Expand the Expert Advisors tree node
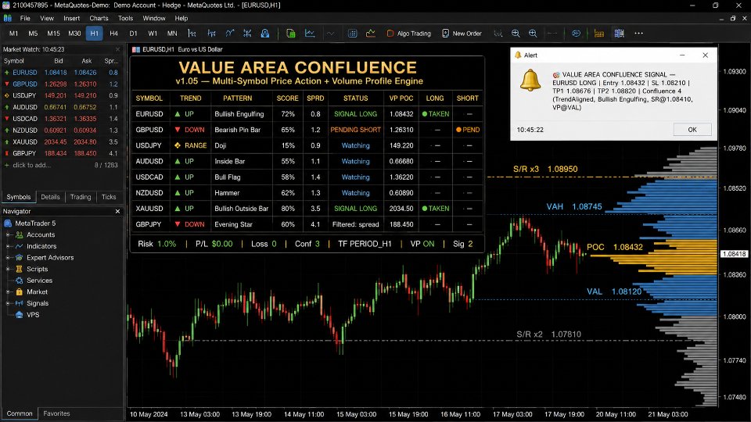This screenshot has height=422, width=751. pos(8,258)
